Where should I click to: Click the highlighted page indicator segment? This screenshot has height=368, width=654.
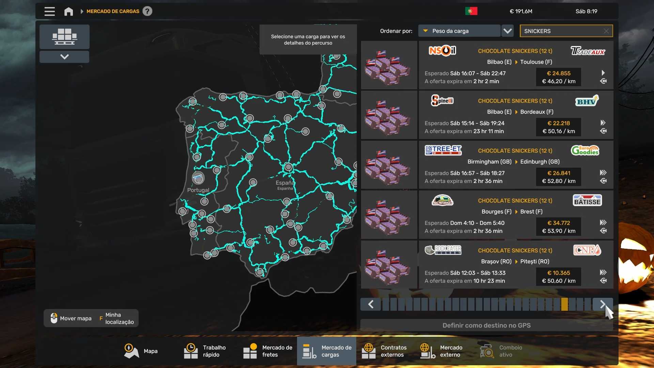[x=564, y=304]
